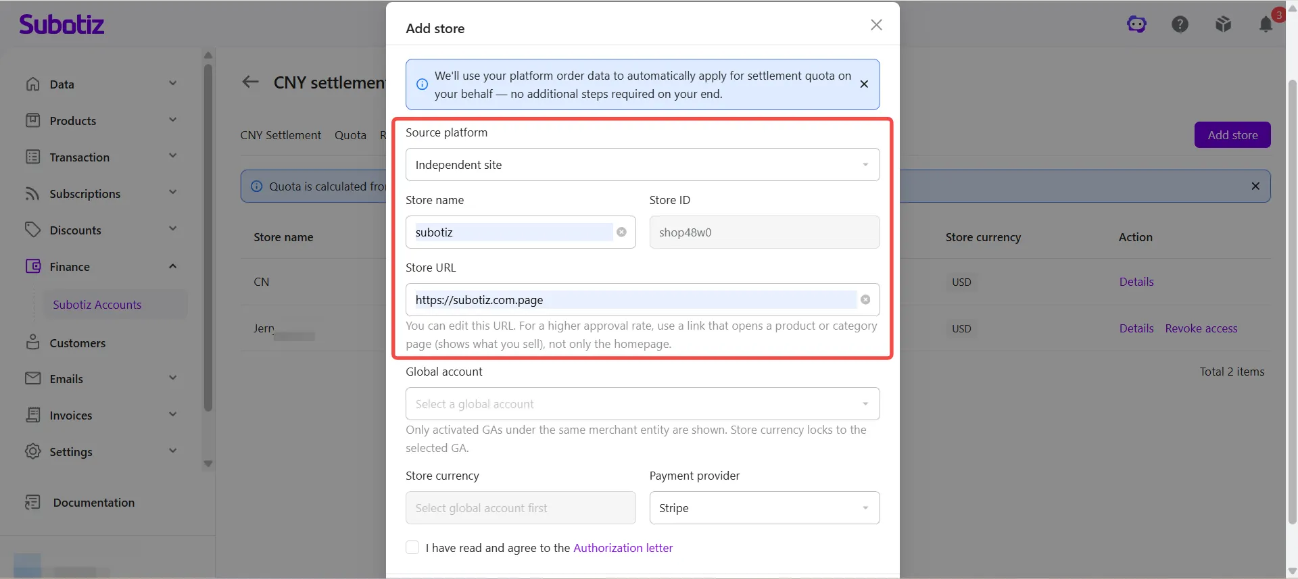The image size is (1298, 579).
Task: Open the chatbot assistant icon in header
Action: [1136, 24]
